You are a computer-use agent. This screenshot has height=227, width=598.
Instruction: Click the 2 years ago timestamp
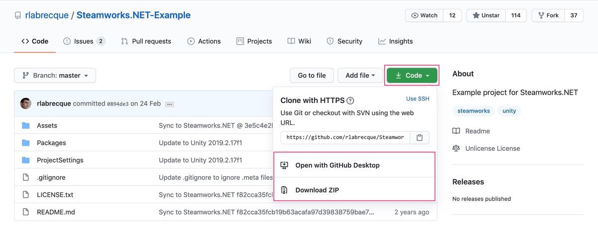click(412, 212)
